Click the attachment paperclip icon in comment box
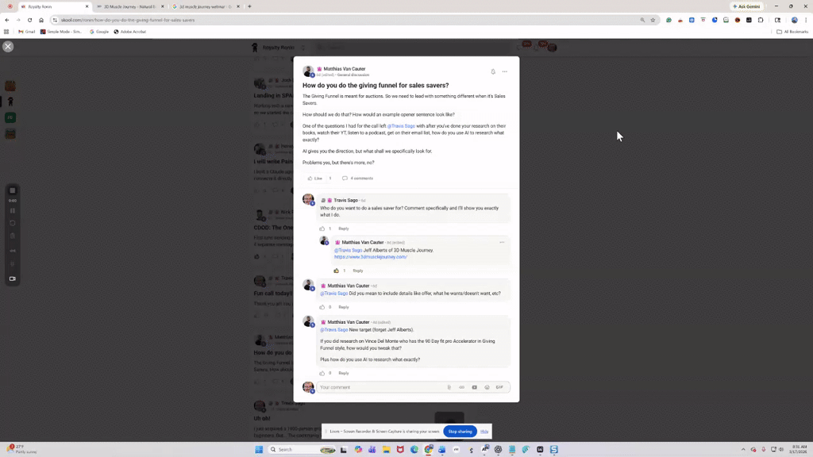 coord(449,387)
